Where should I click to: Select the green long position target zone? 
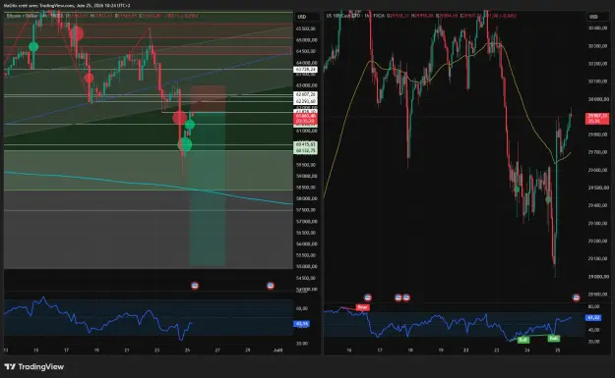(207, 188)
